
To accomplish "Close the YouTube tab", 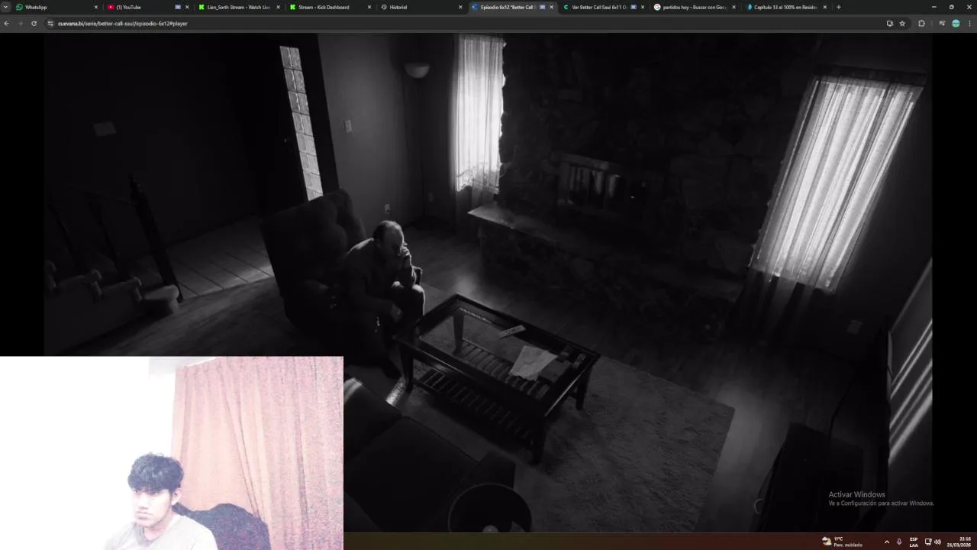I will pyautogui.click(x=187, y=7).
